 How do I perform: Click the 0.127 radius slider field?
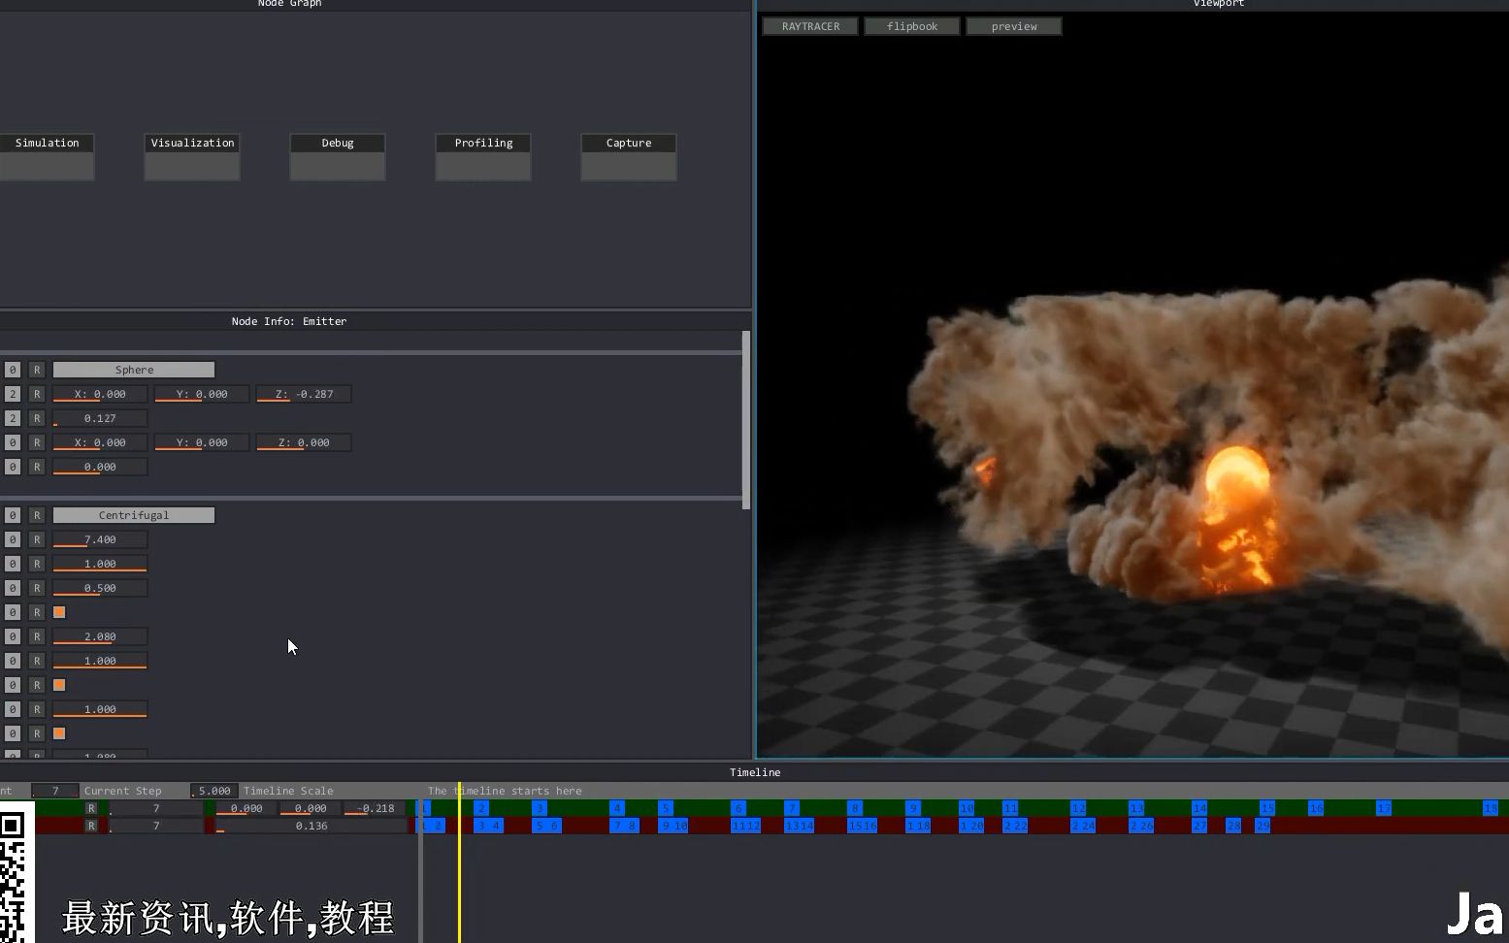(x=100, y=418)
